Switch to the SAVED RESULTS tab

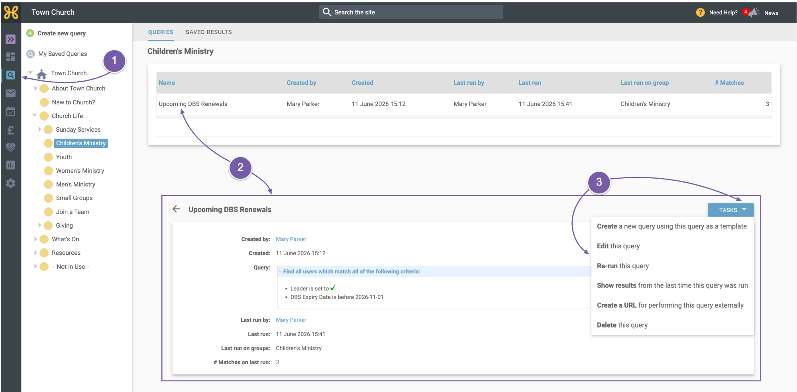coord(208,32)
